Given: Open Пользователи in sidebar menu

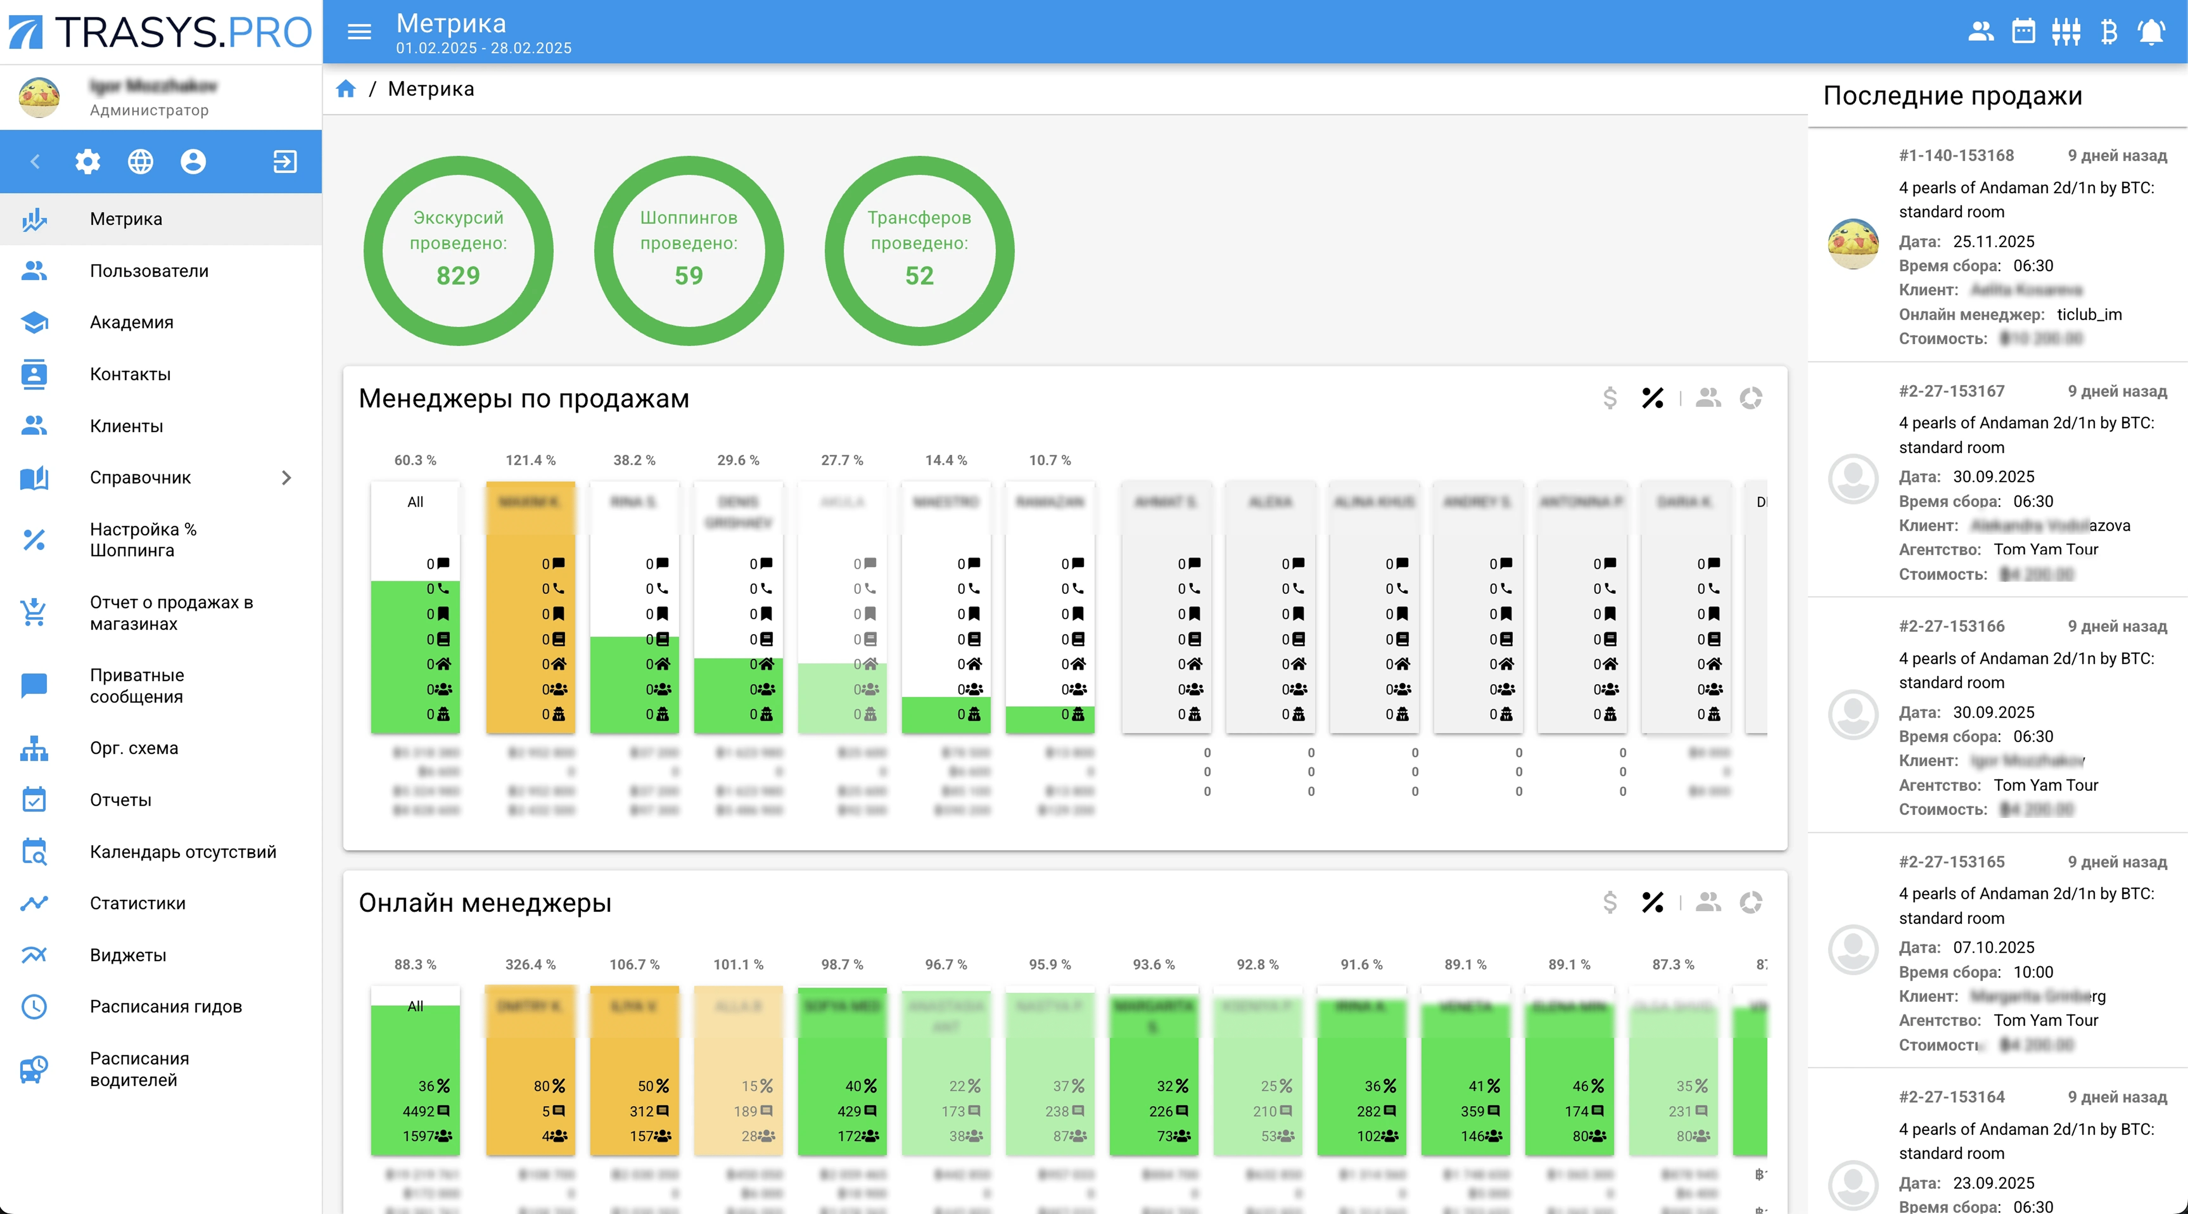Looking at the screenshot, I should point(149,271).
